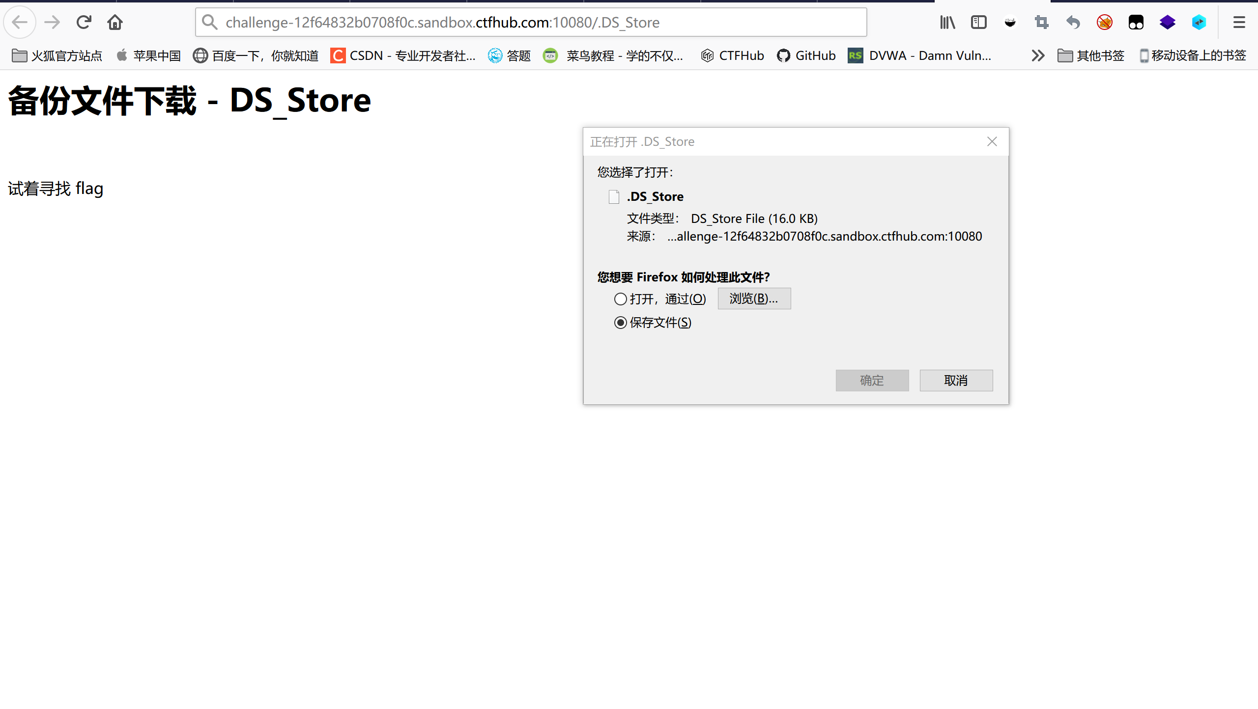Click the FoxyProxy disabled icon
The image size is (1258, 709).
coord(1104,22)
